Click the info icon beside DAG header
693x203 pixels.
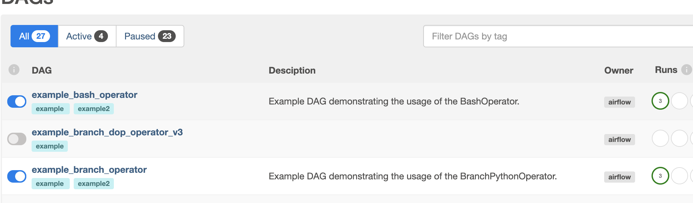[x=14, y=70]
